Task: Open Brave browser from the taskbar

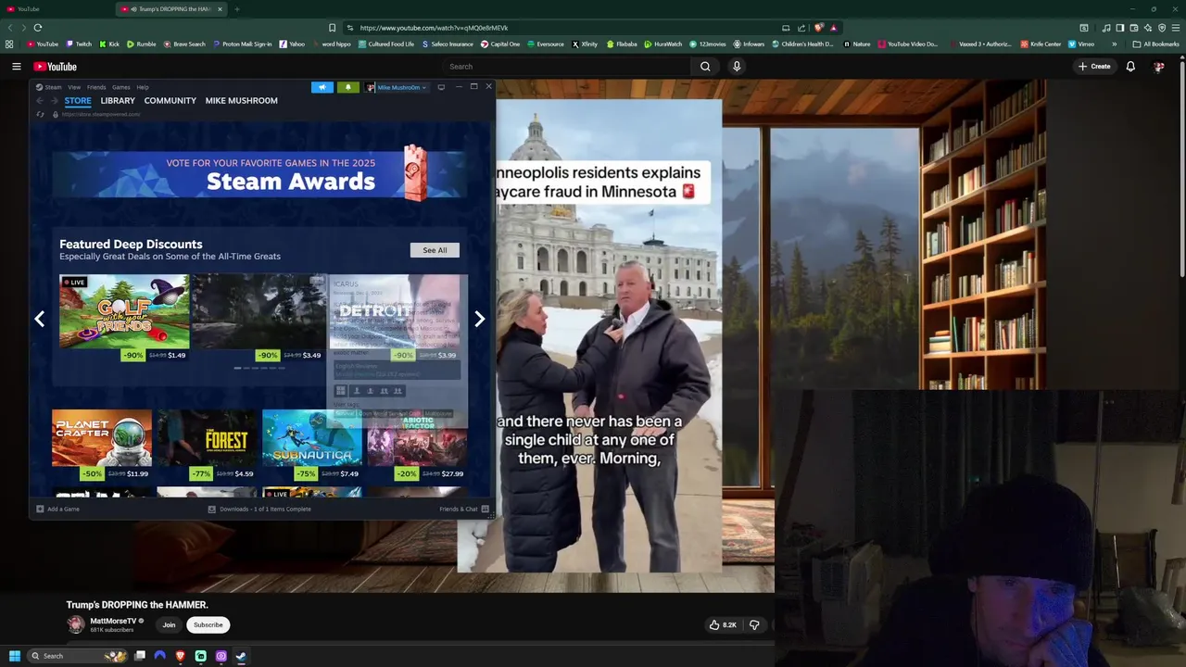Action: tap(180, 656)
